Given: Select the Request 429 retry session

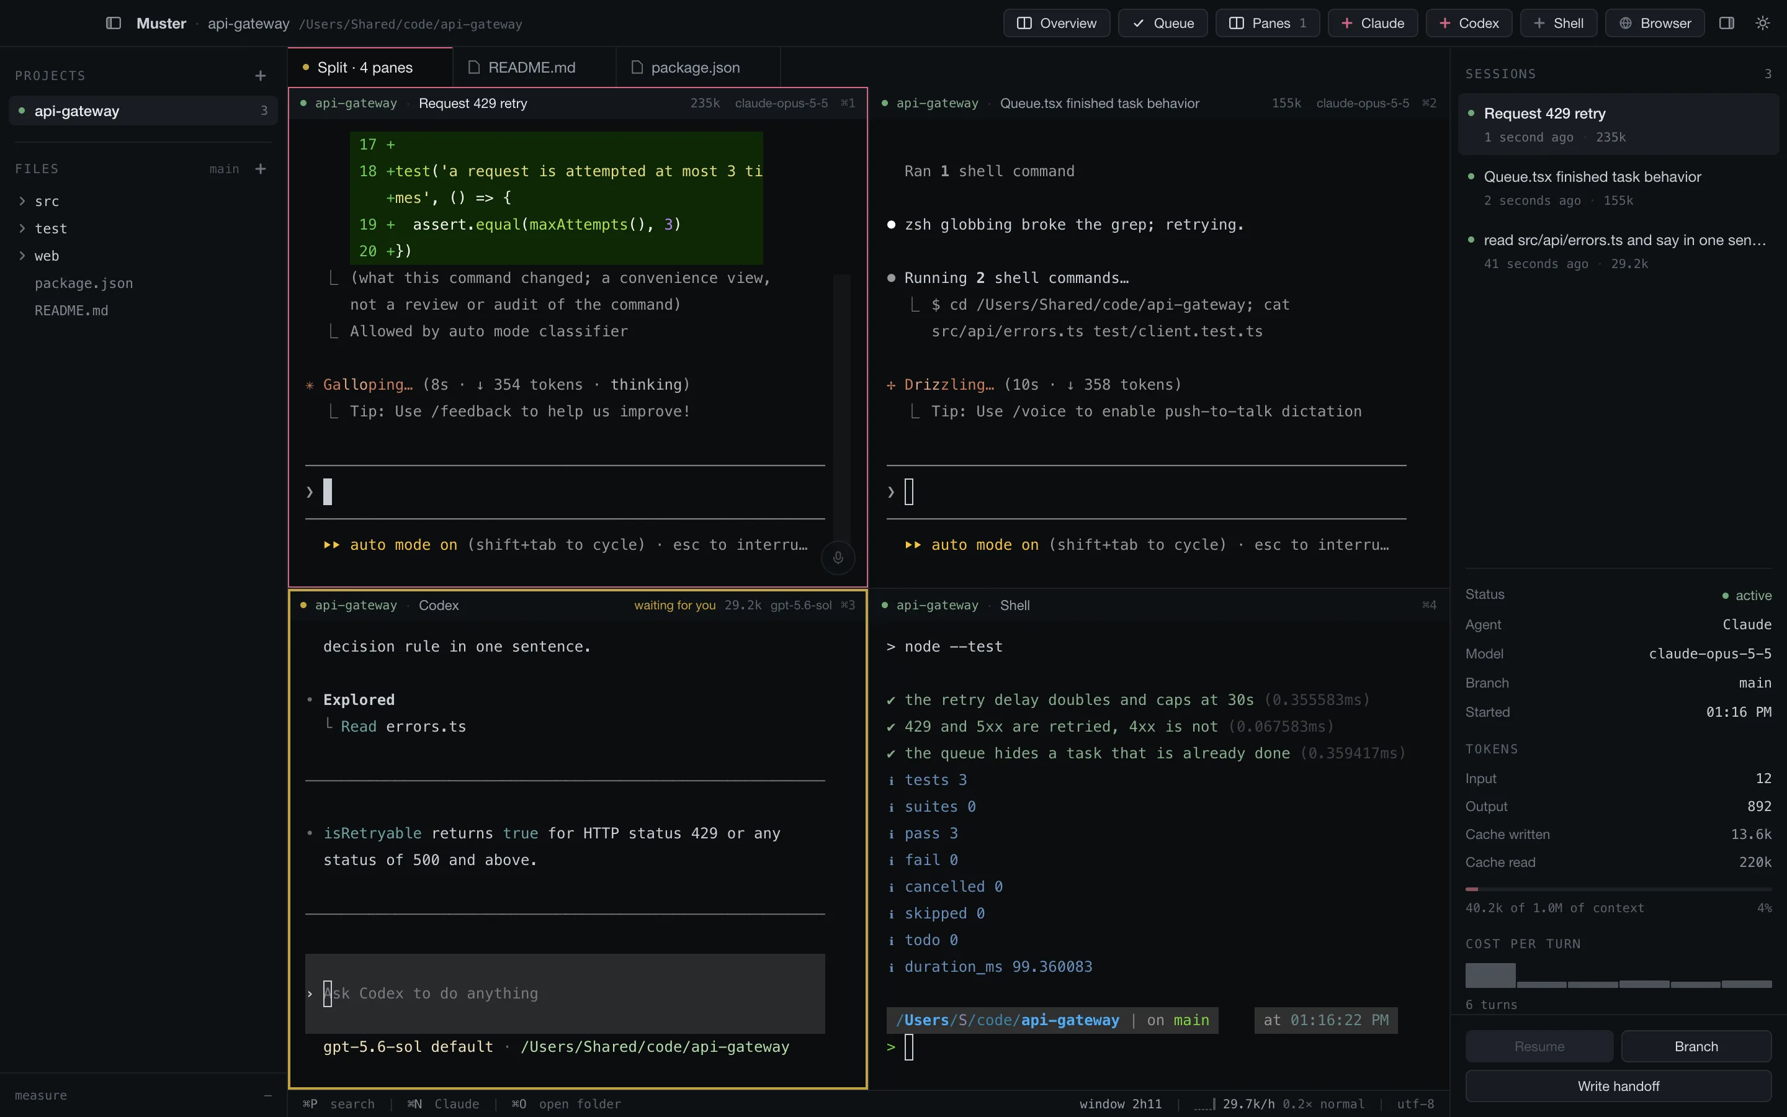Looking at the screenshot, I should (x=1618, y=124).
